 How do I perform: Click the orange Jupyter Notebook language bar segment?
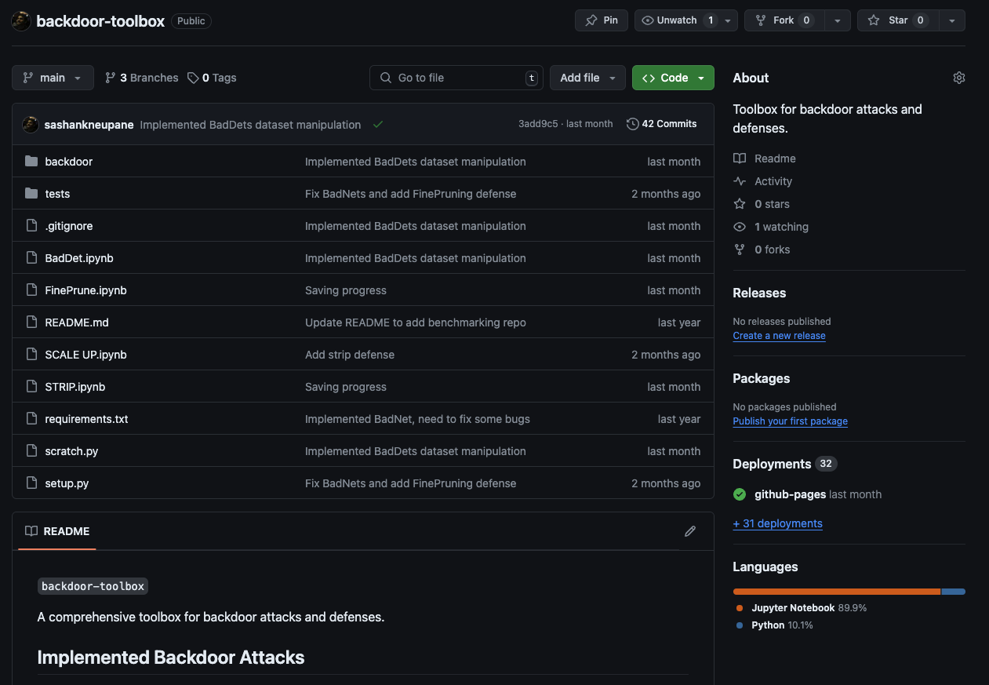[836, 592]
